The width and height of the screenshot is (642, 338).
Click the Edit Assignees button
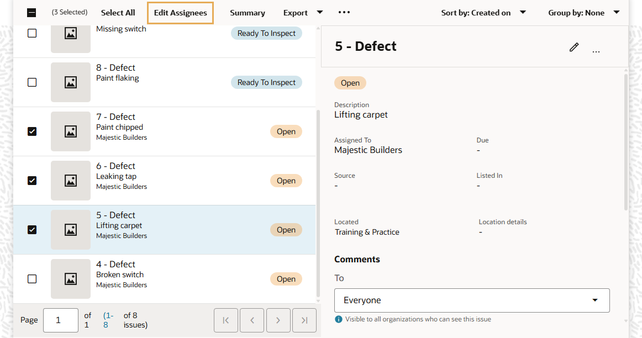[181, 13]
